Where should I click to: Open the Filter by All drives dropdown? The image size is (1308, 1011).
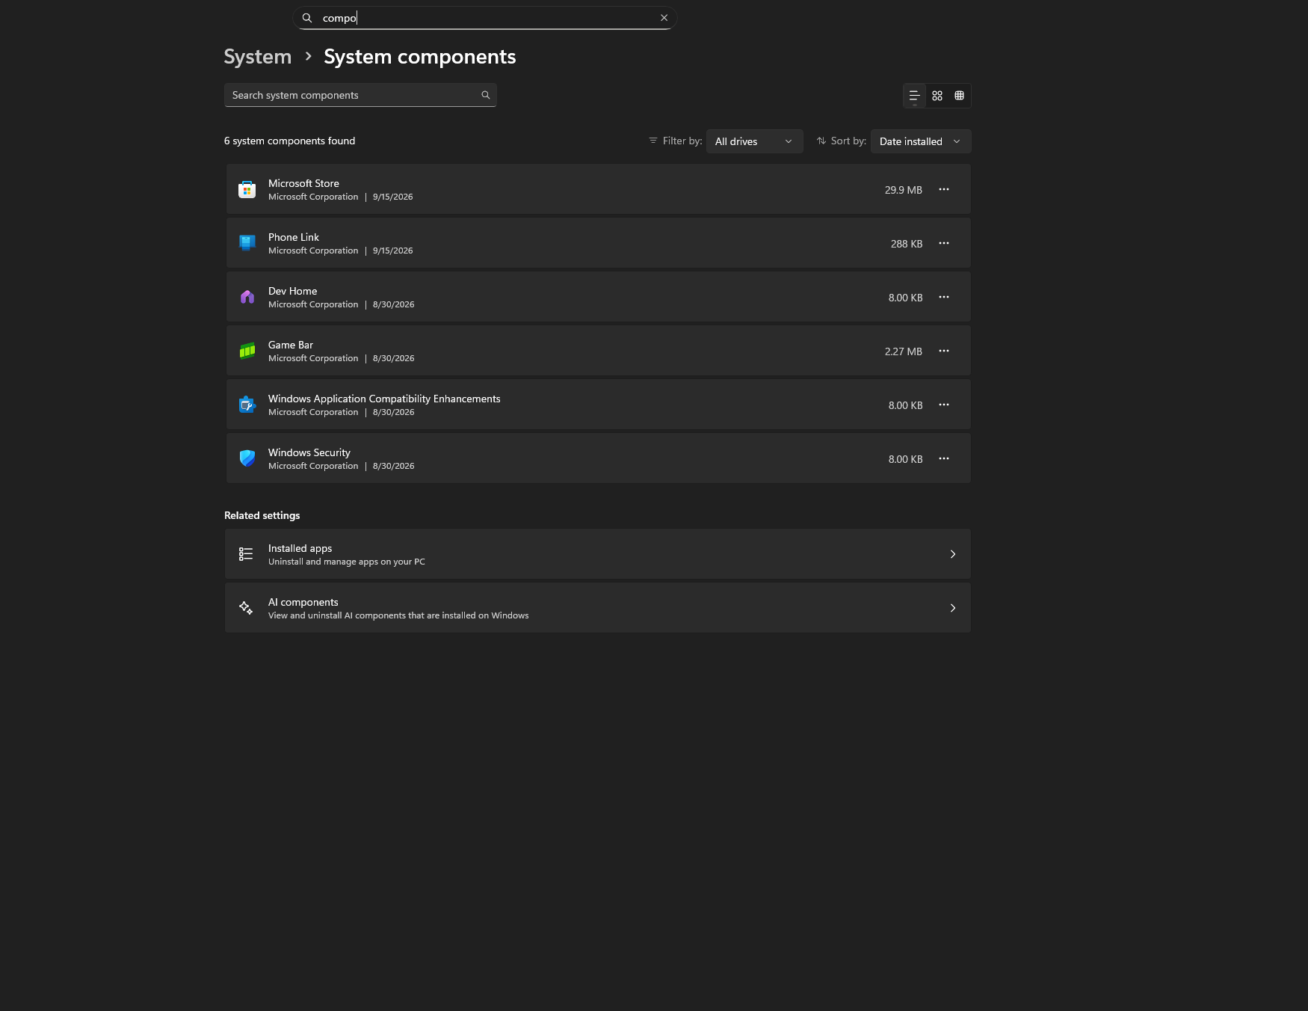755,141
